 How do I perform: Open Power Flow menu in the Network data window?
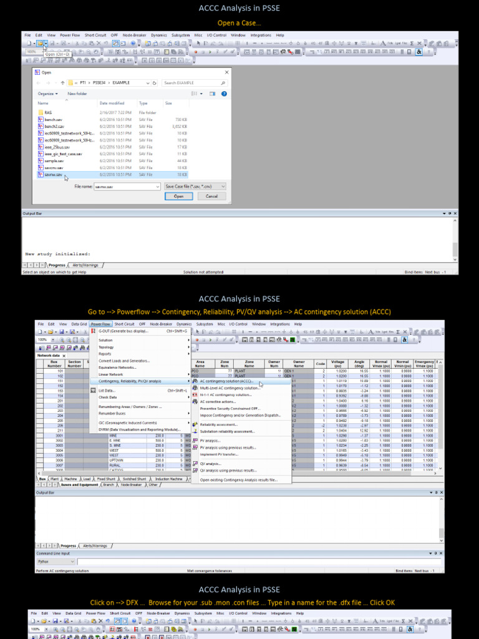coord(100,324)
